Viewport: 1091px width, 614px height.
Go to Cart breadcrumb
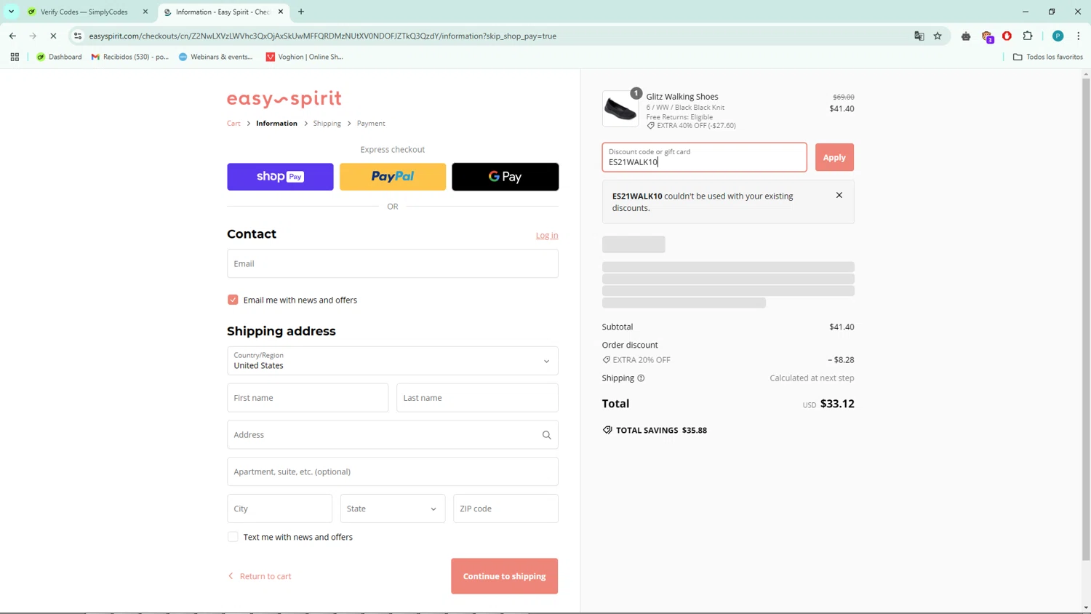[x=233, y=124]
